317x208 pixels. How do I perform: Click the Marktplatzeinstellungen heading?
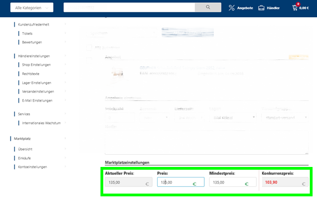[127, 163]
